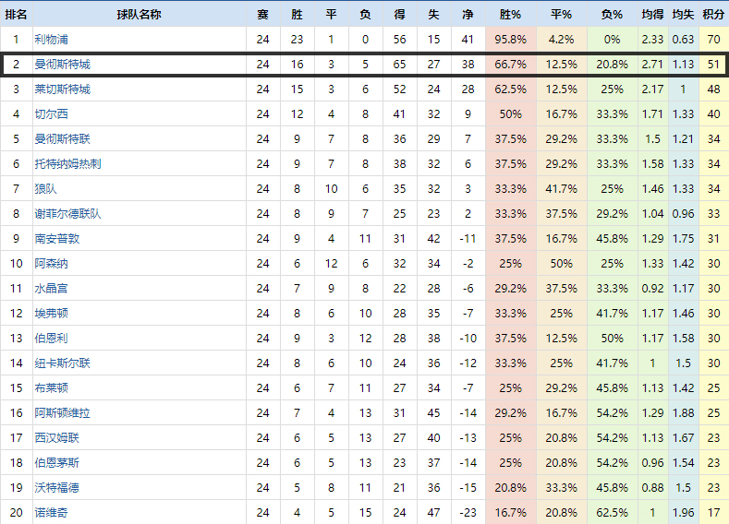Open 莱切斯特城 team page
729x524 pixels.
point(63,89)
